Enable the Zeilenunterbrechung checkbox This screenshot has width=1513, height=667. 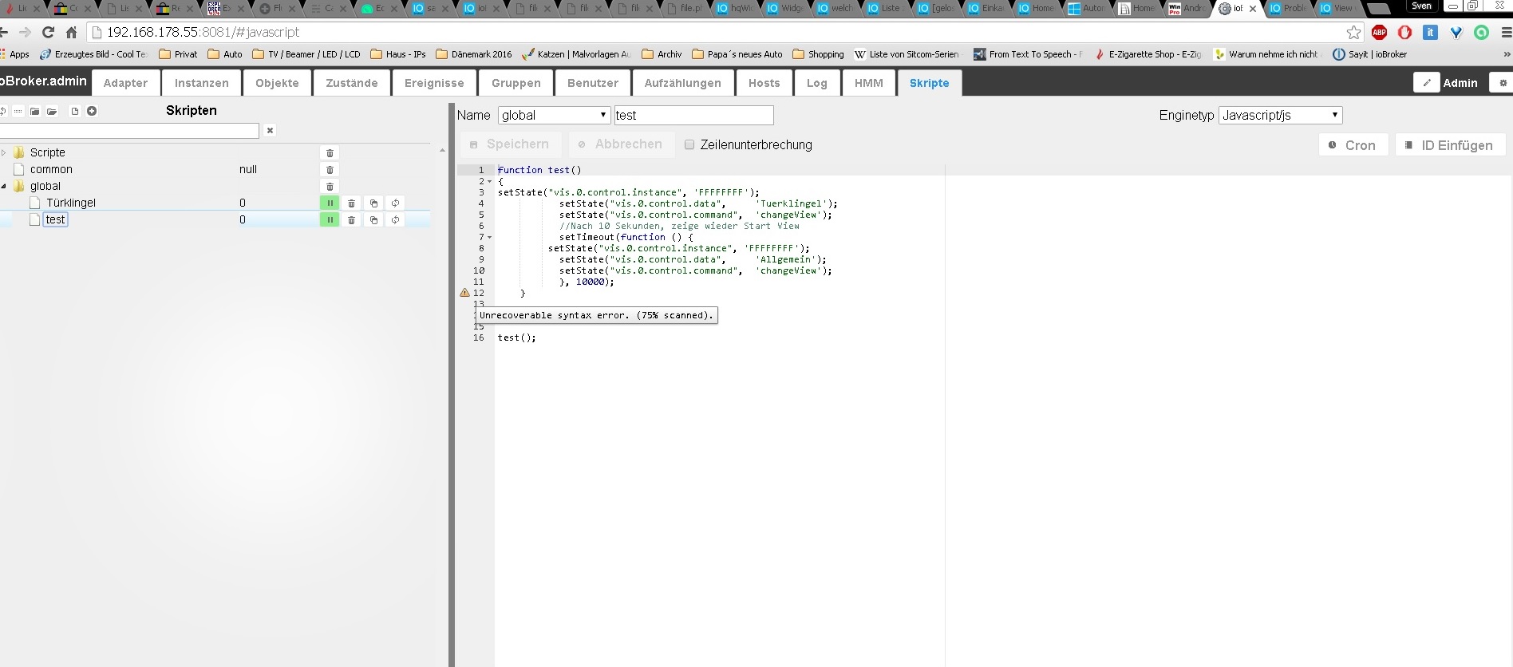(x=689, y=144)
